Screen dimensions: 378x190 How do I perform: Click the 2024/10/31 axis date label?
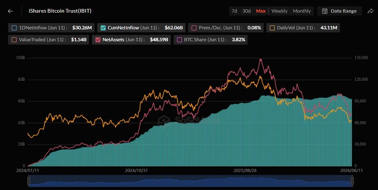point(136,171)
